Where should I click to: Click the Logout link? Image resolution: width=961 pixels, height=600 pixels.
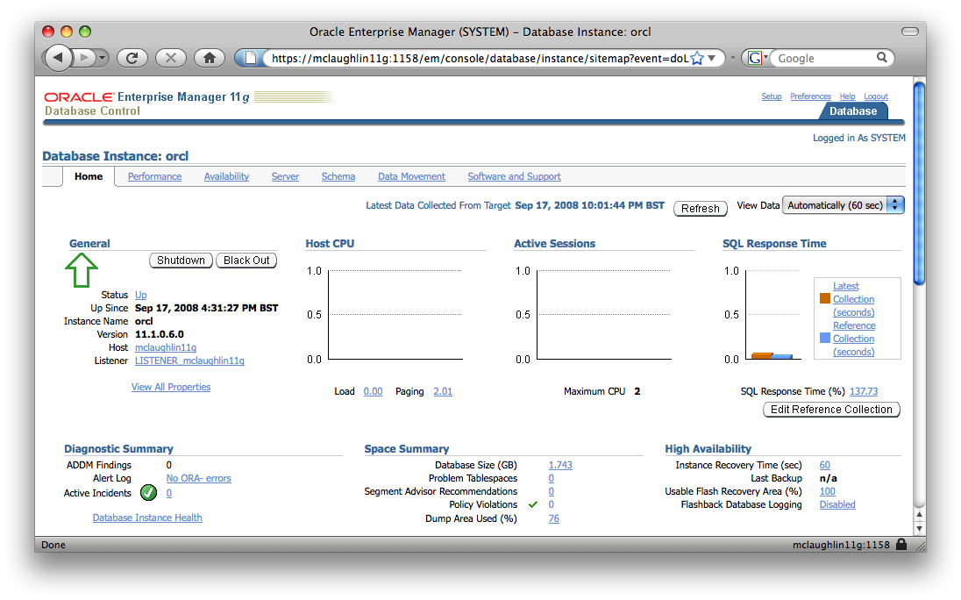point(876,96)
